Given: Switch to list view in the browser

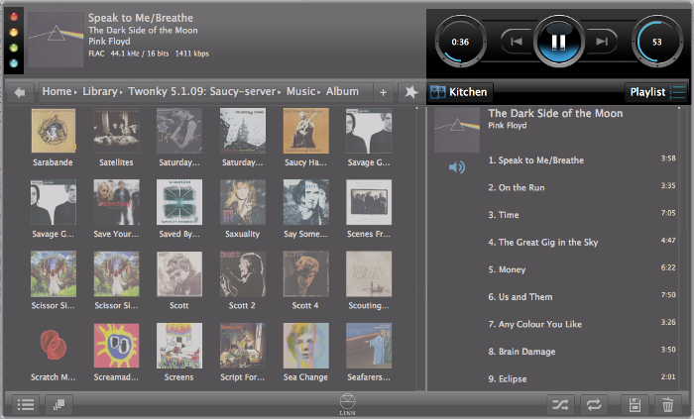Looking at the screenshot, I should pos(26,404).
